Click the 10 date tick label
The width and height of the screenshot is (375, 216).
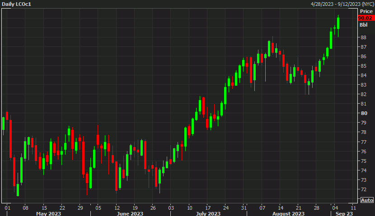(x=189, y=208)
